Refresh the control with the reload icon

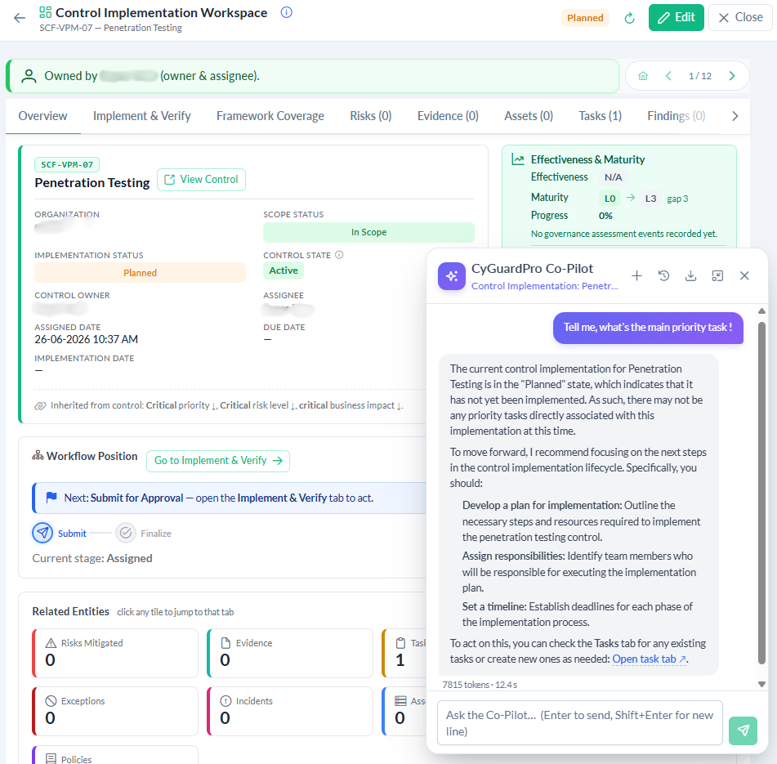(629, 18)
